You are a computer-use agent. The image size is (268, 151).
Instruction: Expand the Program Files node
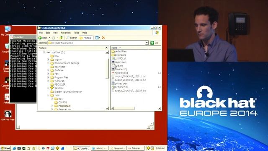click(48, 77)
